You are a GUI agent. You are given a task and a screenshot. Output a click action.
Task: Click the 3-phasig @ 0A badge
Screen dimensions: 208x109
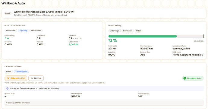[21, 72]
